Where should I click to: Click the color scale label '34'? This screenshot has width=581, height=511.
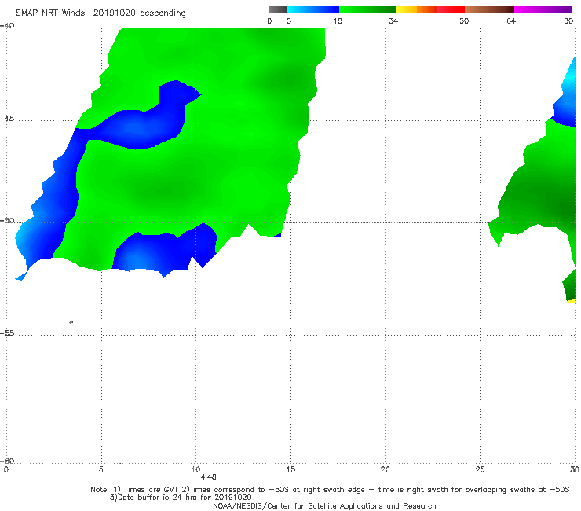393,21
